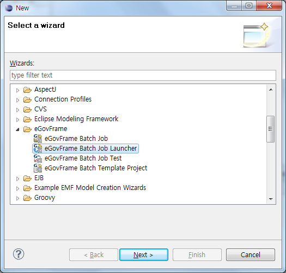Collapse the eGovFrame tree node
This screenshot has height=273, width=286.
click(17, 129)
